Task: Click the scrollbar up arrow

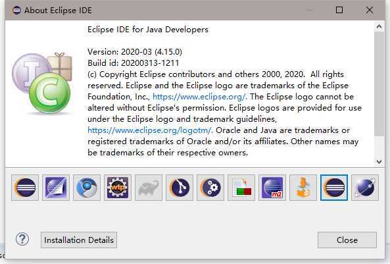Action: pos(379,26)
